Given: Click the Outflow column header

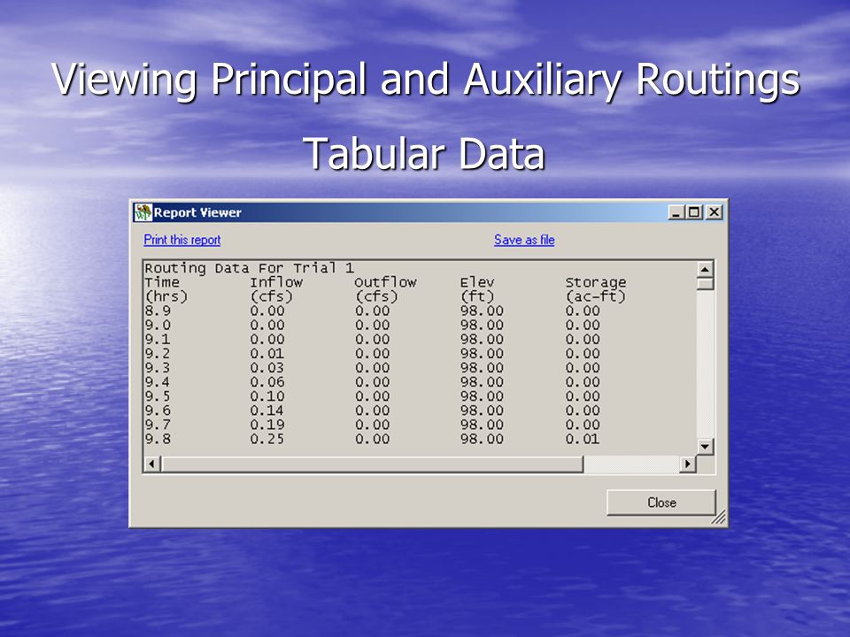Looking at the screenshot, I should click(385, 282).
